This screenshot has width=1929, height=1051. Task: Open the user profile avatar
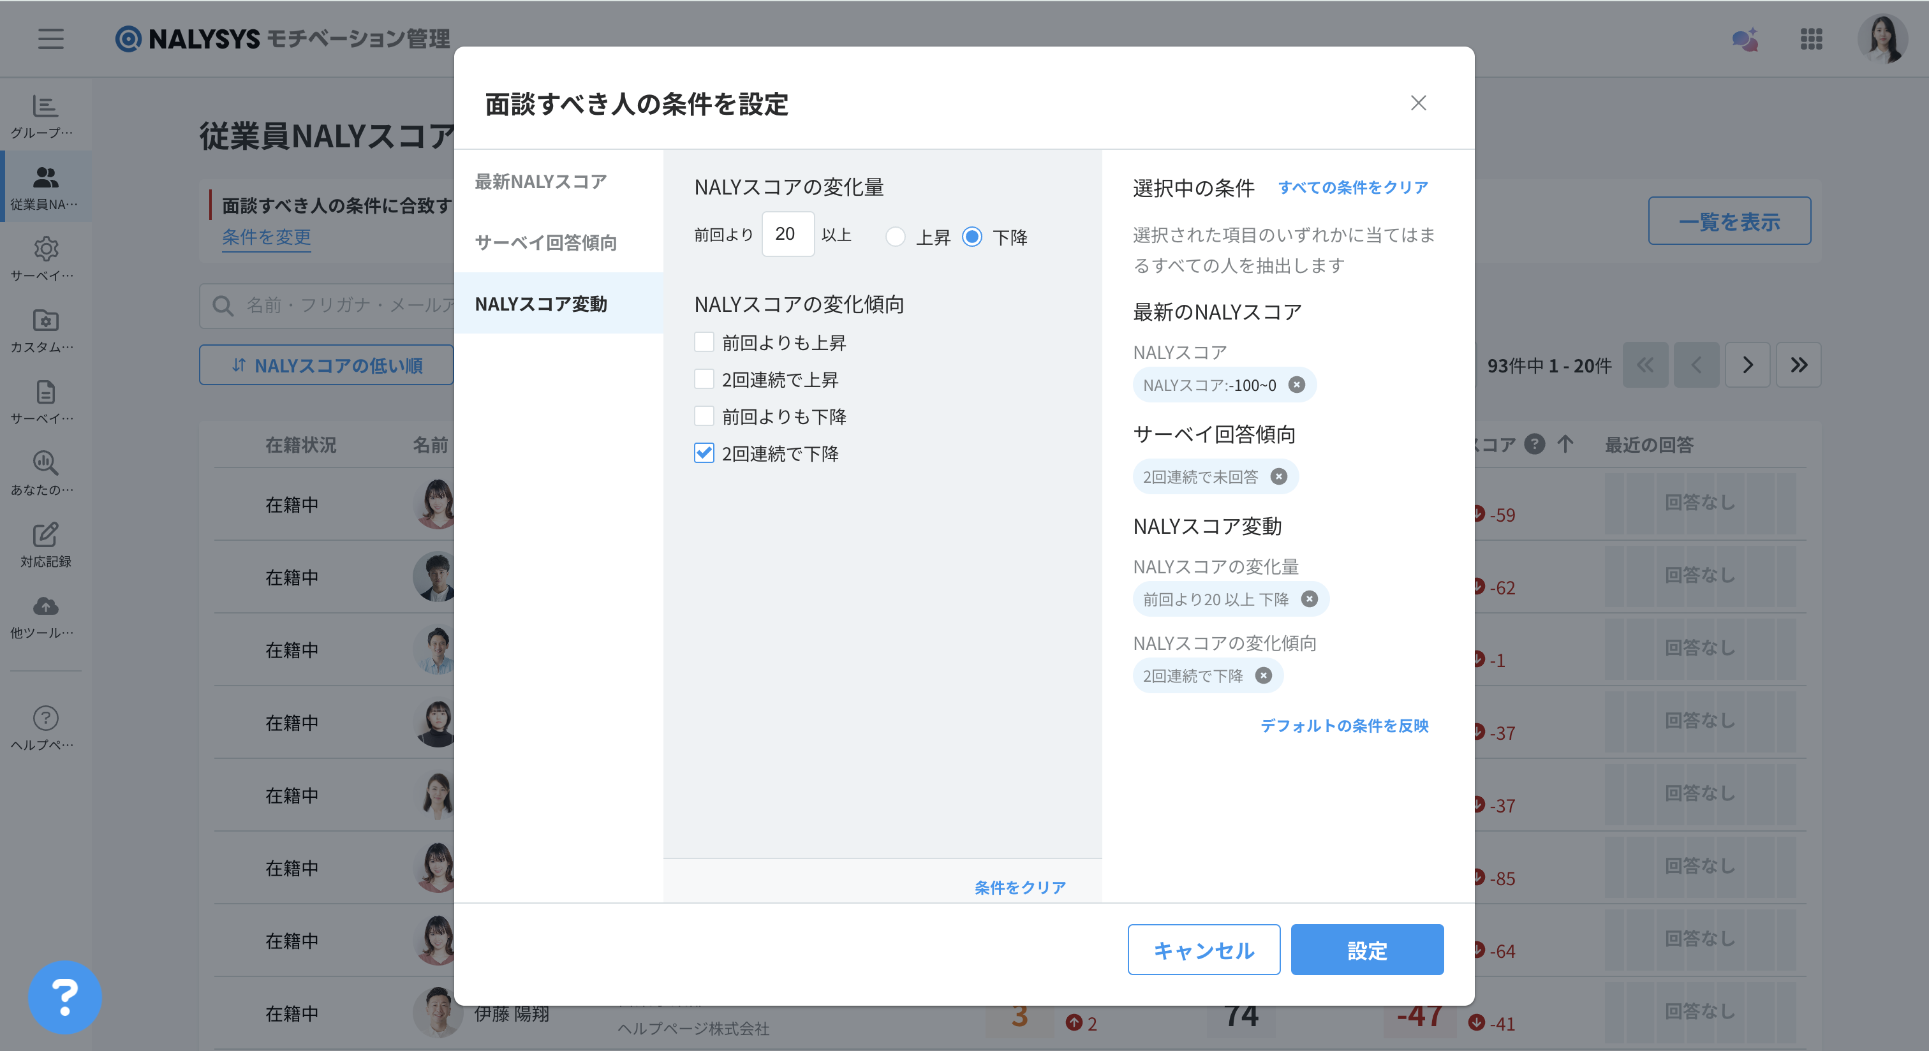point(1882,39)
